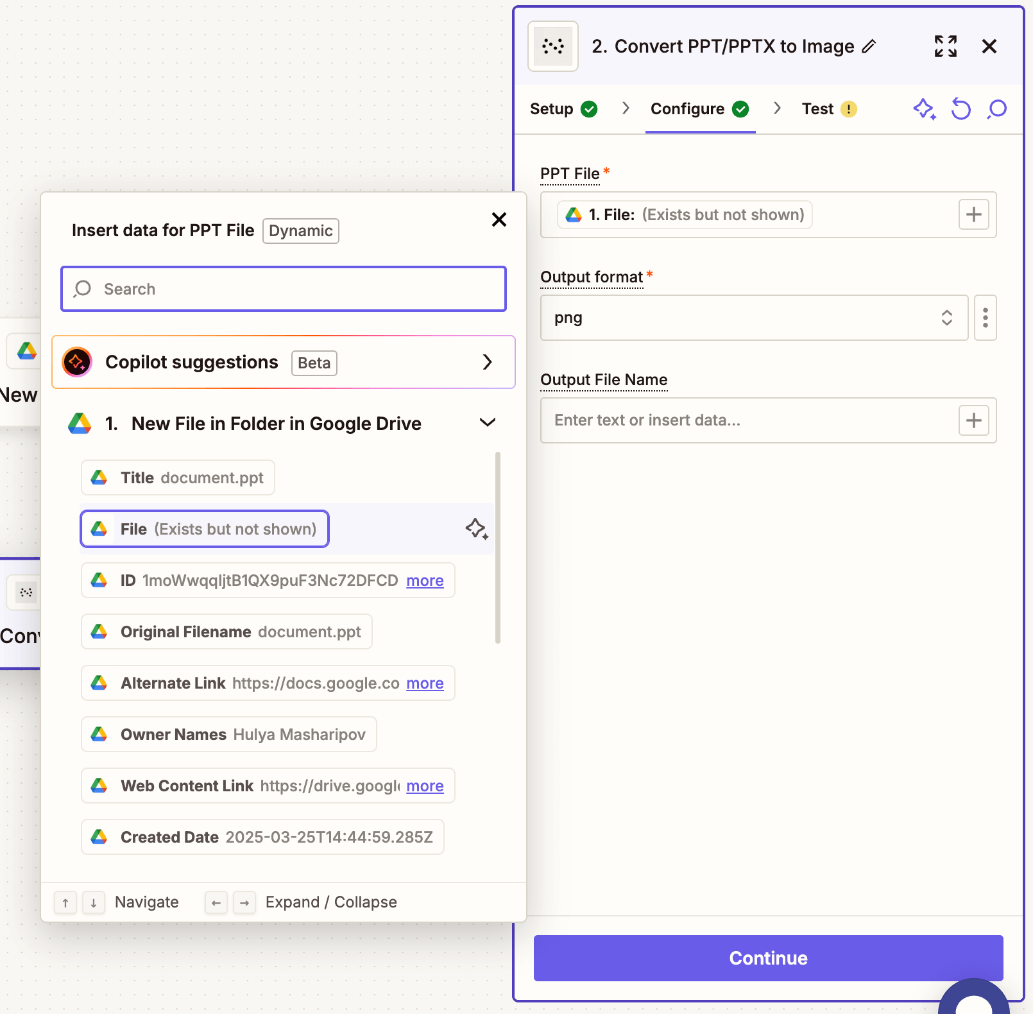
Task: Expand the step panel to fullscreen
Action: click(945, 46)
